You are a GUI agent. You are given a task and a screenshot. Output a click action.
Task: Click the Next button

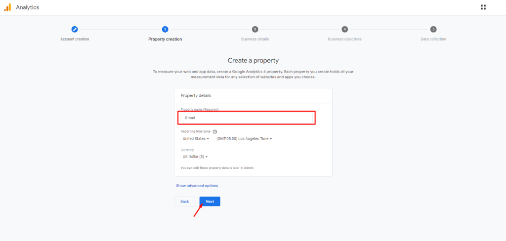210,201
